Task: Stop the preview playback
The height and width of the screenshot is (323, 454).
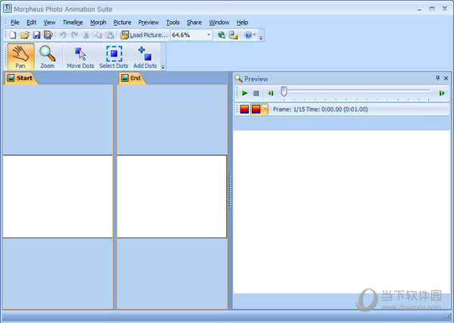Action: [x=256, y=93]
